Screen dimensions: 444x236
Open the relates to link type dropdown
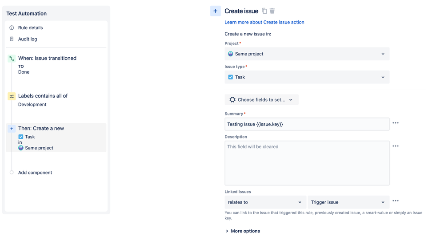[x=265, y=202]
